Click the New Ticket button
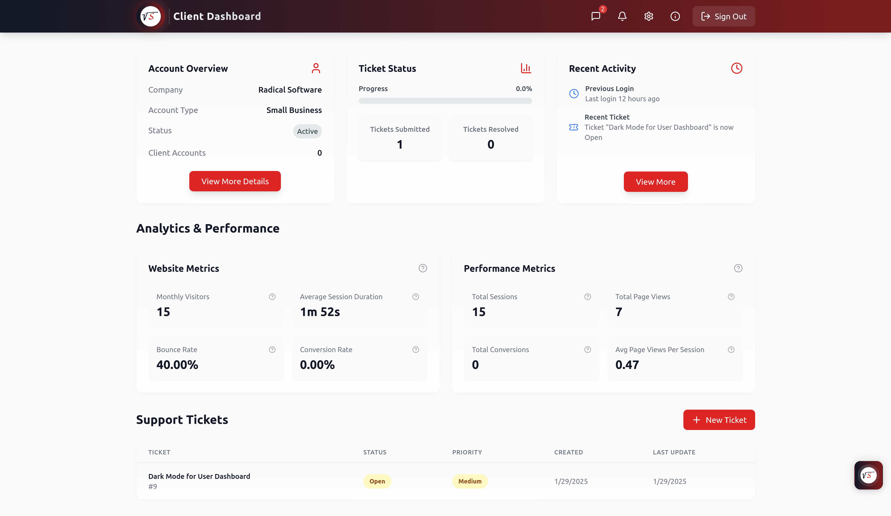Image resolution: width=891 pixels, height=516 pixels. (719, 420)
